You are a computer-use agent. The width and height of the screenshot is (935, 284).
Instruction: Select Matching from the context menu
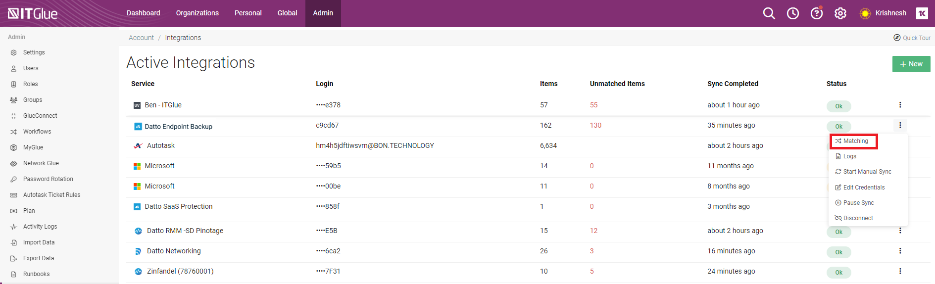(855, 141)
